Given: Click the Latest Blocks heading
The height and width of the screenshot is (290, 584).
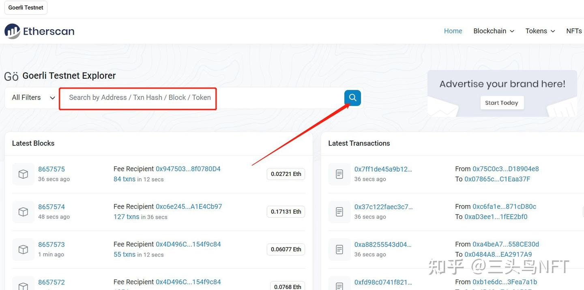Looking at the screenshot, I should pos(33,143).
